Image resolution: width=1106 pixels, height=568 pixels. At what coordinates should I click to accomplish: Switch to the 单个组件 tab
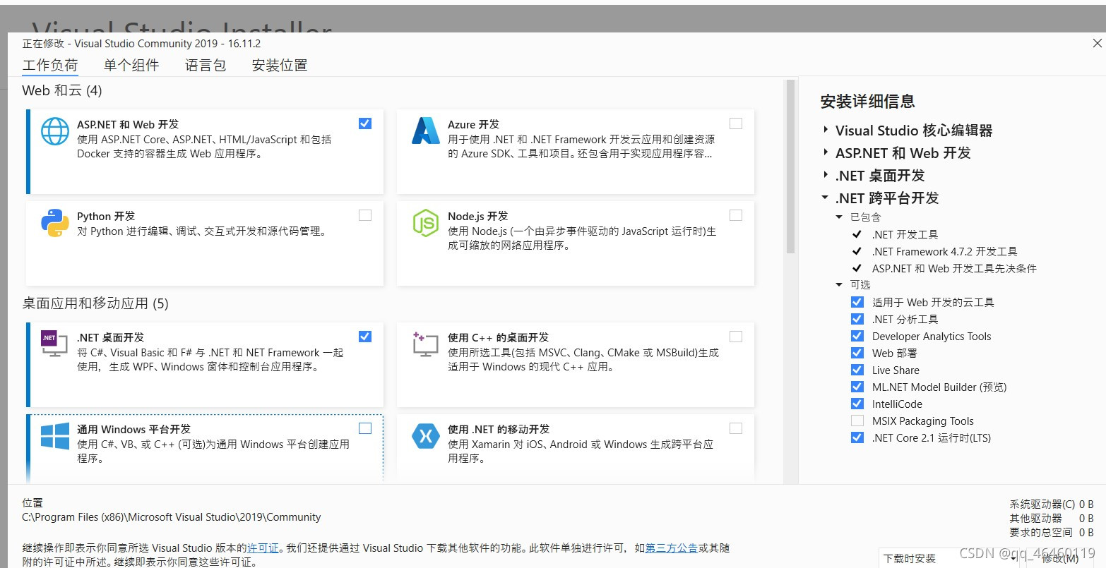pos(131,65)
